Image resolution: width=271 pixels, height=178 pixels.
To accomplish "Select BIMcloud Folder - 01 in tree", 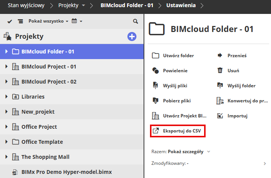I will point(72,52).
